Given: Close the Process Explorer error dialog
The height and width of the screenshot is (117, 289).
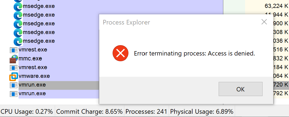Looking at the screenshot, I should pyautogui.click(x=264, y=22).
